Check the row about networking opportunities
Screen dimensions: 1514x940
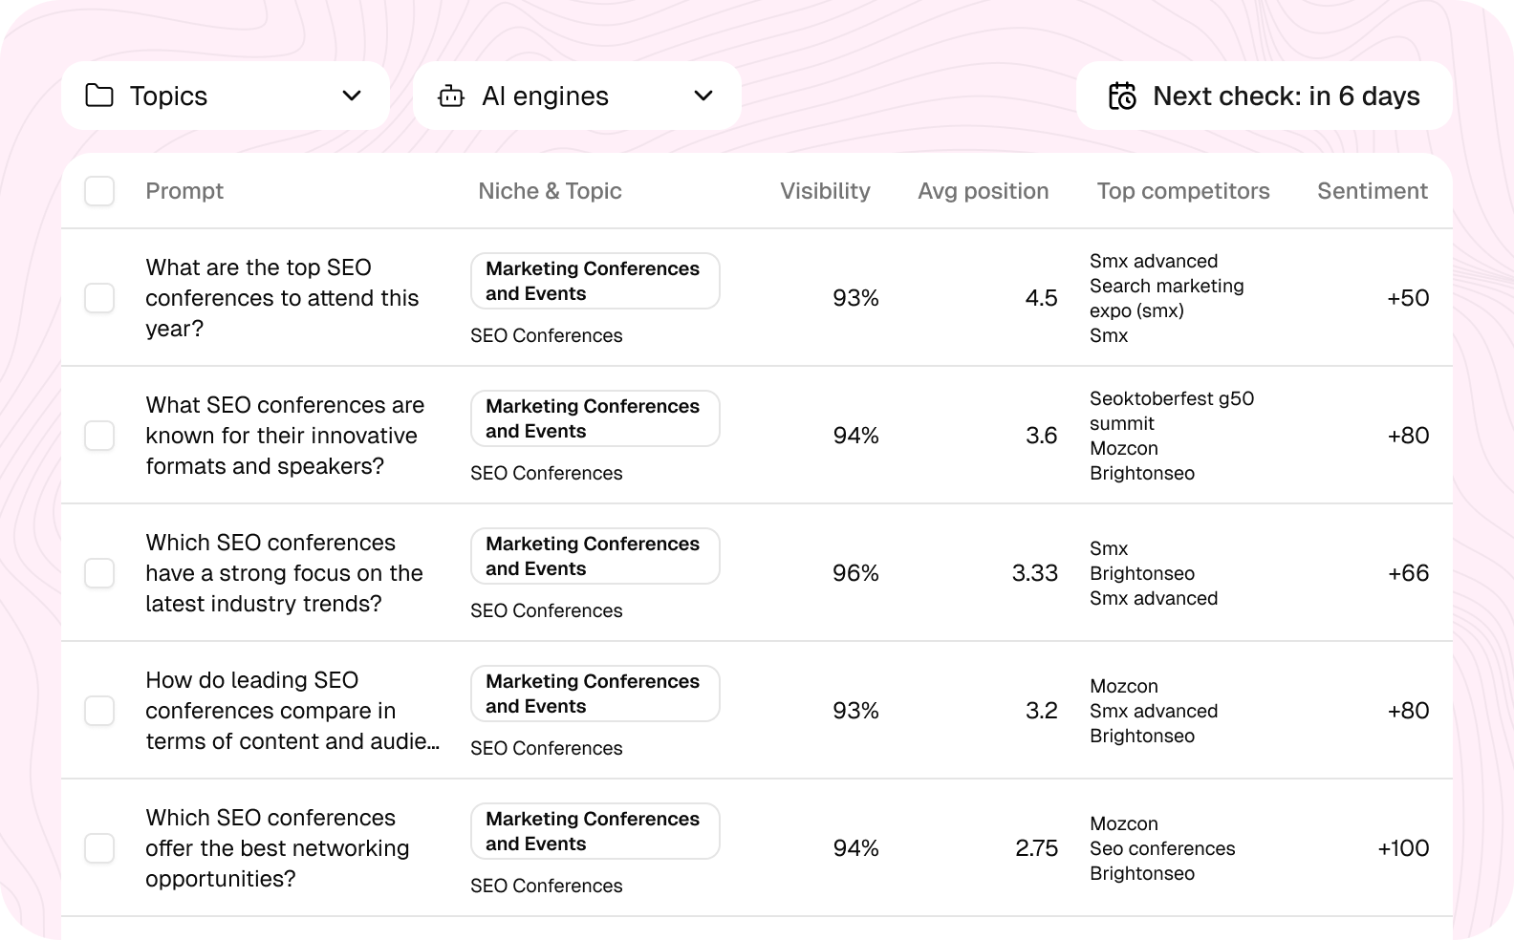[98, 847]
